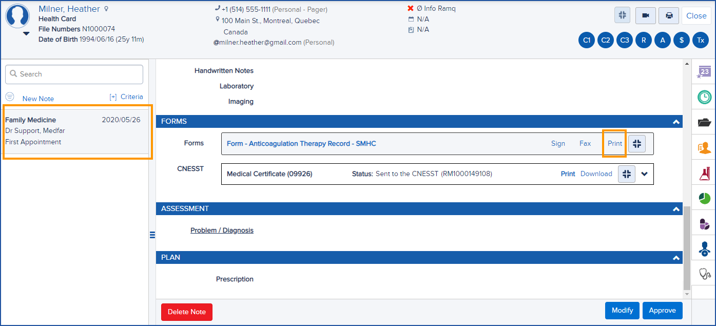This screenshot has height=326, width=716.
Task: Approve the note
Action: [662, 310]
